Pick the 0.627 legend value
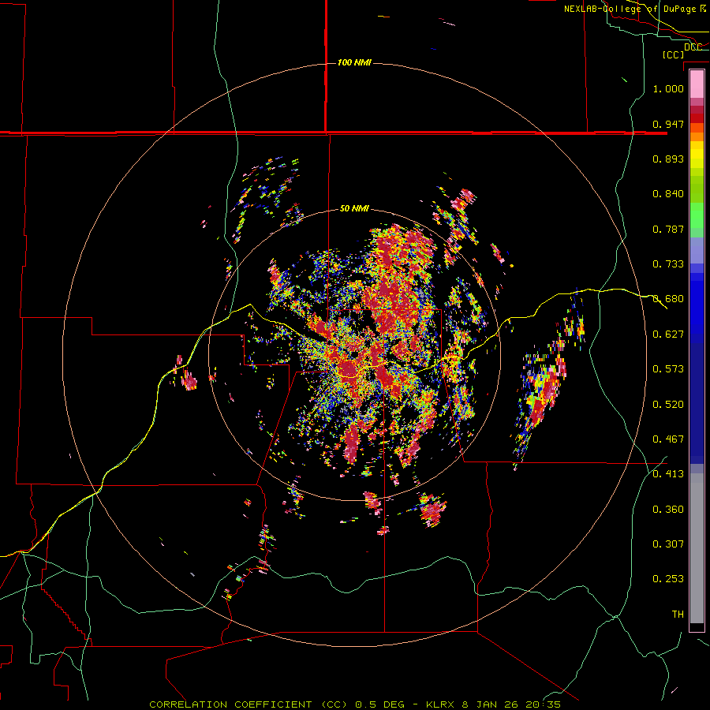This screenshot has width=710, height=710. (x=668, y=334)
